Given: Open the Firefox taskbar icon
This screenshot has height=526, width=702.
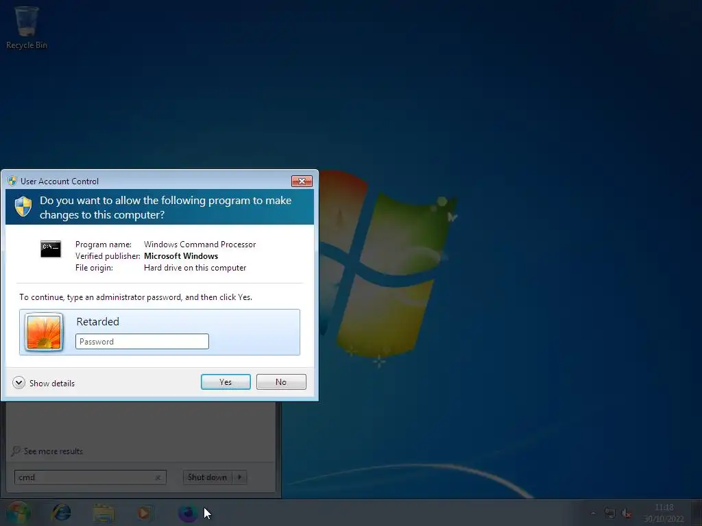Looking at the screenshot, I should click(x=188, y=513).
